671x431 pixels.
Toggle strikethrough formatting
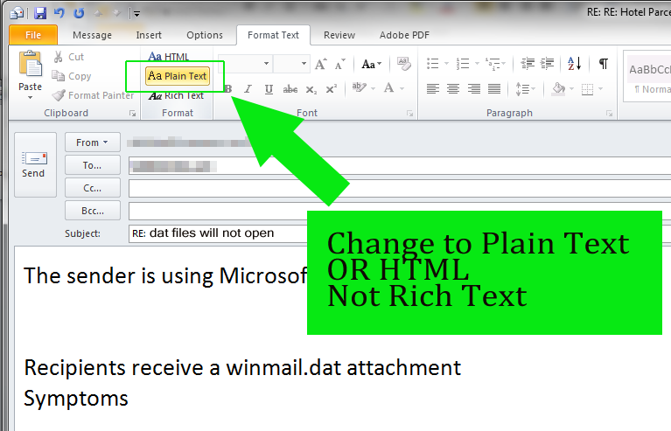290,89
